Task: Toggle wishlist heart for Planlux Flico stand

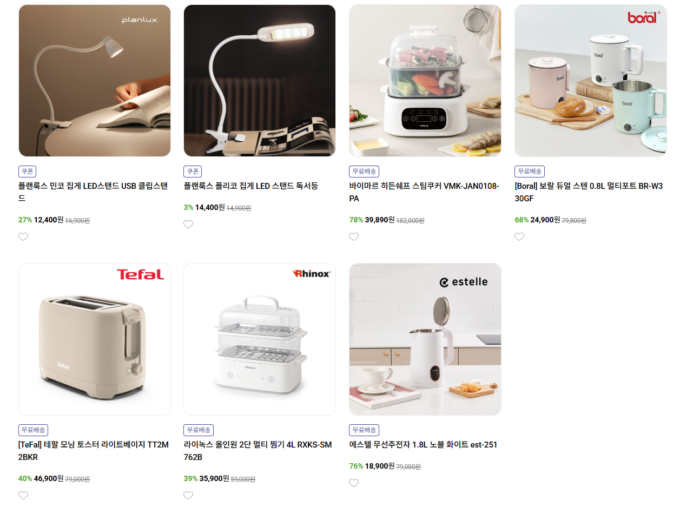Action: [x=188, y=224]
